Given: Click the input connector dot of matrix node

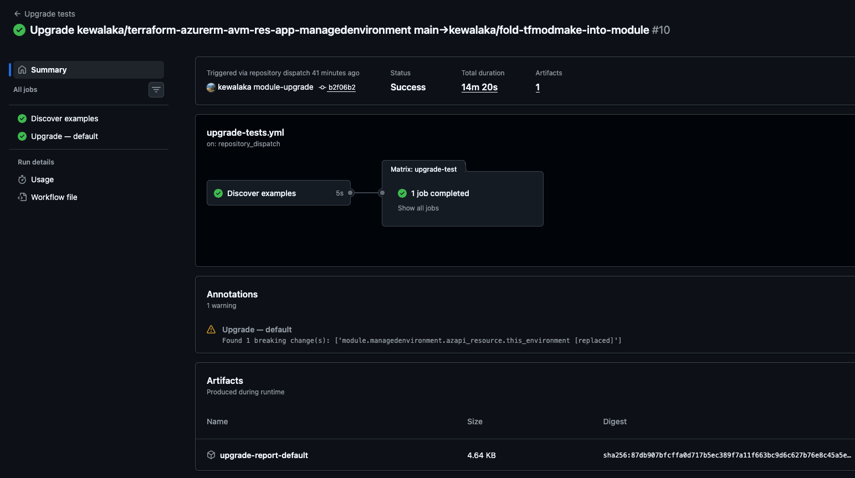Looking at the screenshot, I should tap(382, 193).
